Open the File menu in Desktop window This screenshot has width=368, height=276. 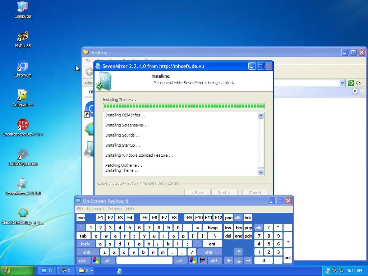88,61
